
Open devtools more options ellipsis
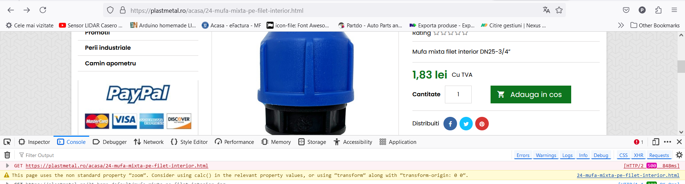[x=668, y=142]
